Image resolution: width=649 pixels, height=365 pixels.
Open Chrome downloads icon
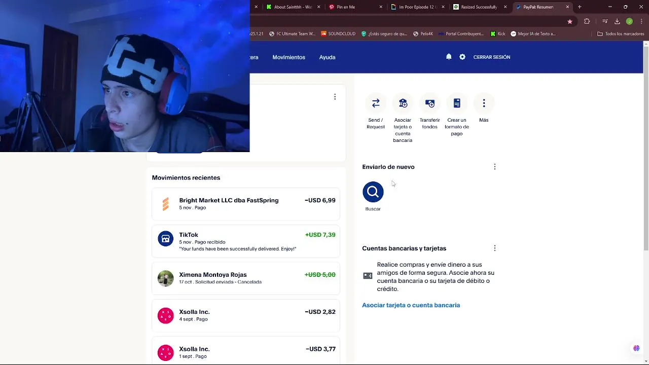click(x=617, y=21)
